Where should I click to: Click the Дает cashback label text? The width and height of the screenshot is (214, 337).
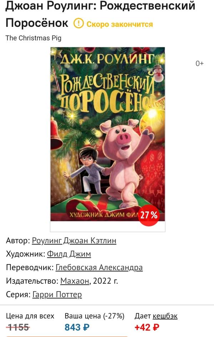[x=143, y=316]
